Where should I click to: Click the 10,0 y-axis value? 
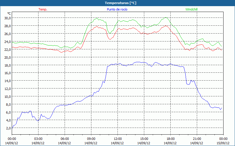pos(8,97)
